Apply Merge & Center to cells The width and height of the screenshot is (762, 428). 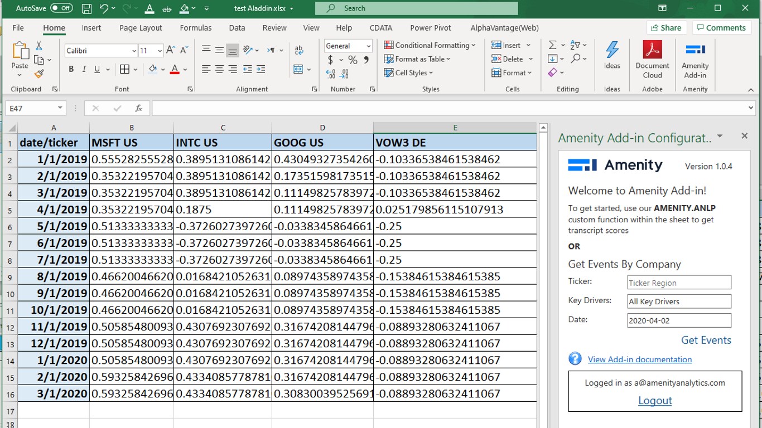pos(298,69)
